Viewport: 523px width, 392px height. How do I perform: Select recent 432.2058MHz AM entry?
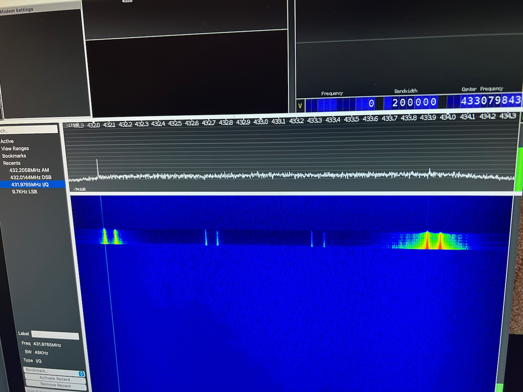tap(29, 170)
